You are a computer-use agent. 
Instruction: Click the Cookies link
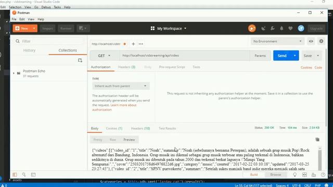(306, 68)
